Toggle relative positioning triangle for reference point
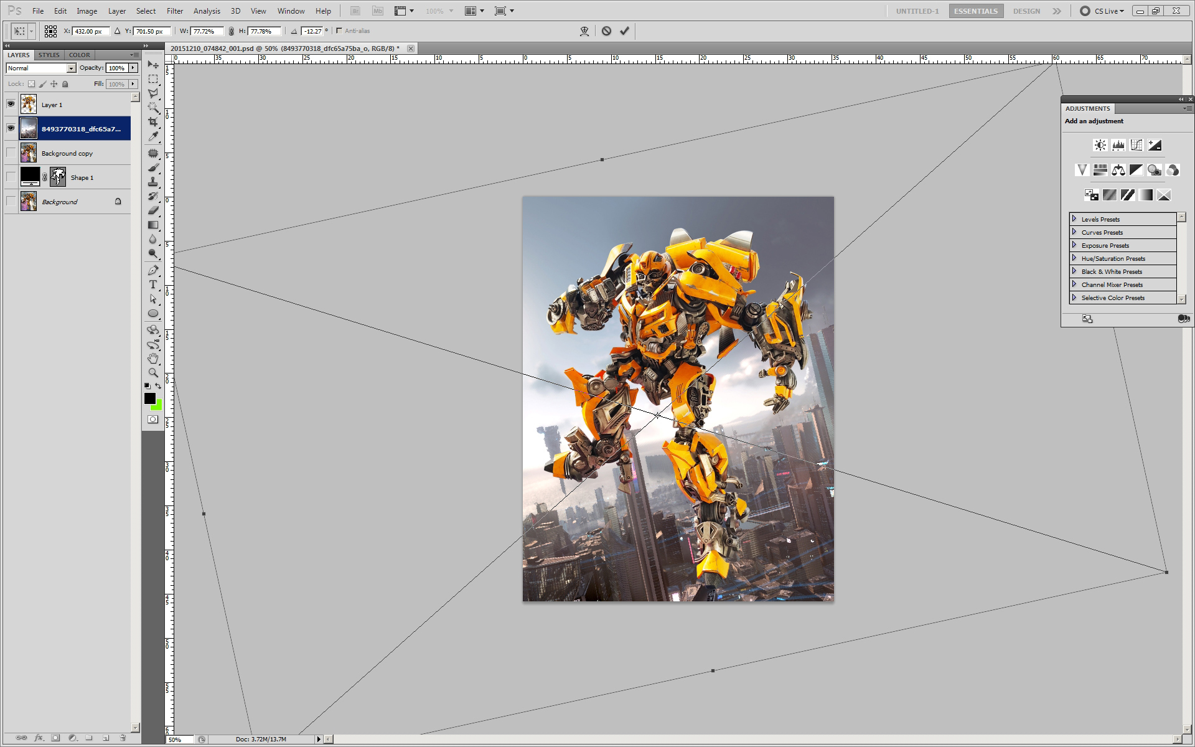1195x747 pixels. pos(117,31)
